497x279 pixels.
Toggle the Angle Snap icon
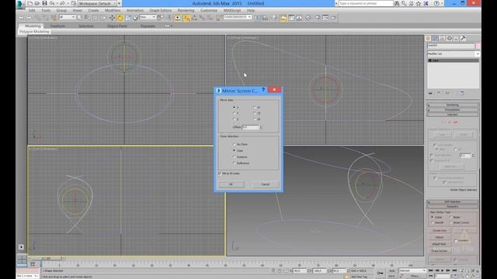coord(194,18)
